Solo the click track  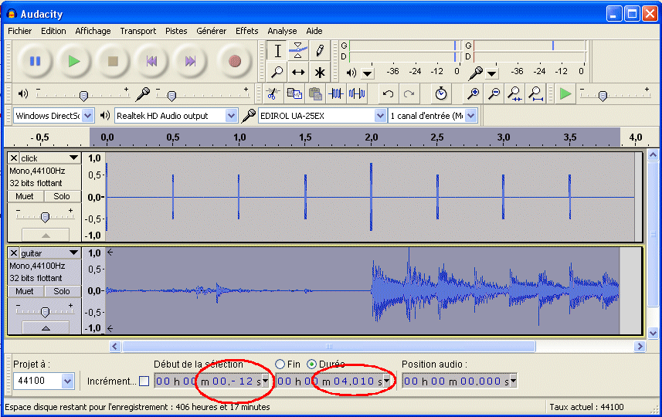tap(62, 196)
